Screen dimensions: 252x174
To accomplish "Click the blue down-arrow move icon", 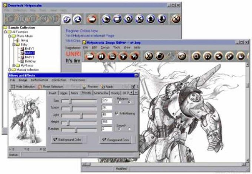I will click(x=162, y=19).
